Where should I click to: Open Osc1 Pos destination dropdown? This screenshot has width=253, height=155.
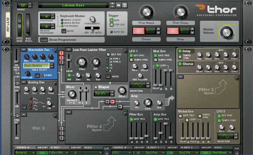pos(163,153)
